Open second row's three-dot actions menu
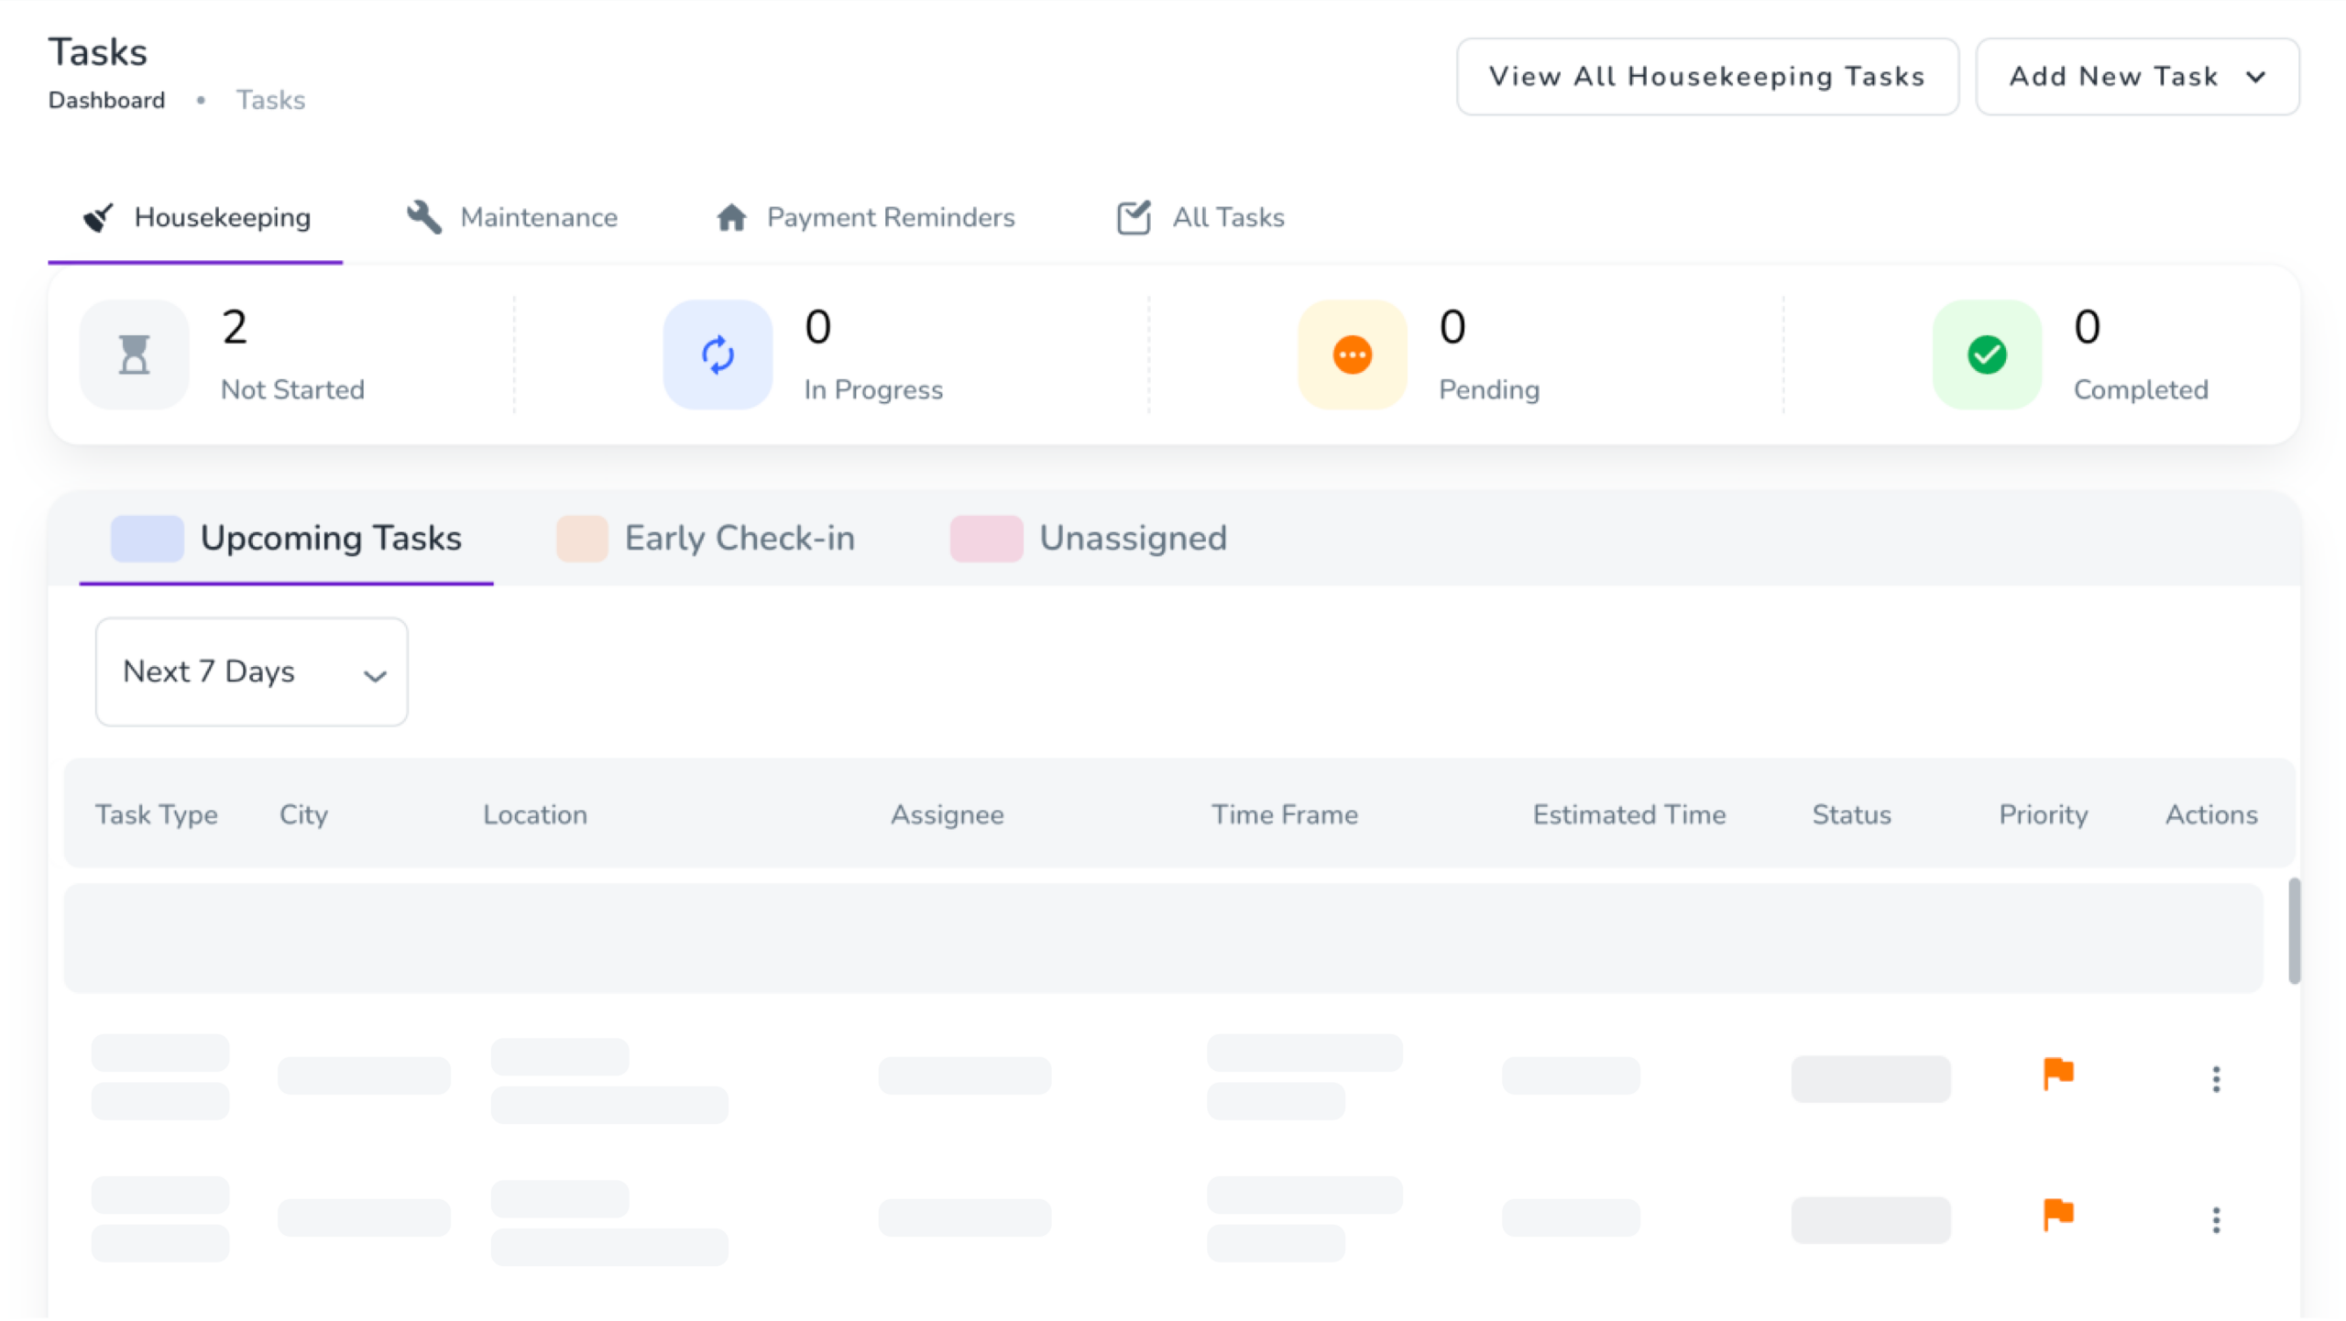The height and width of the screenshot is (1321, 2346). tap(2216, 1220)
